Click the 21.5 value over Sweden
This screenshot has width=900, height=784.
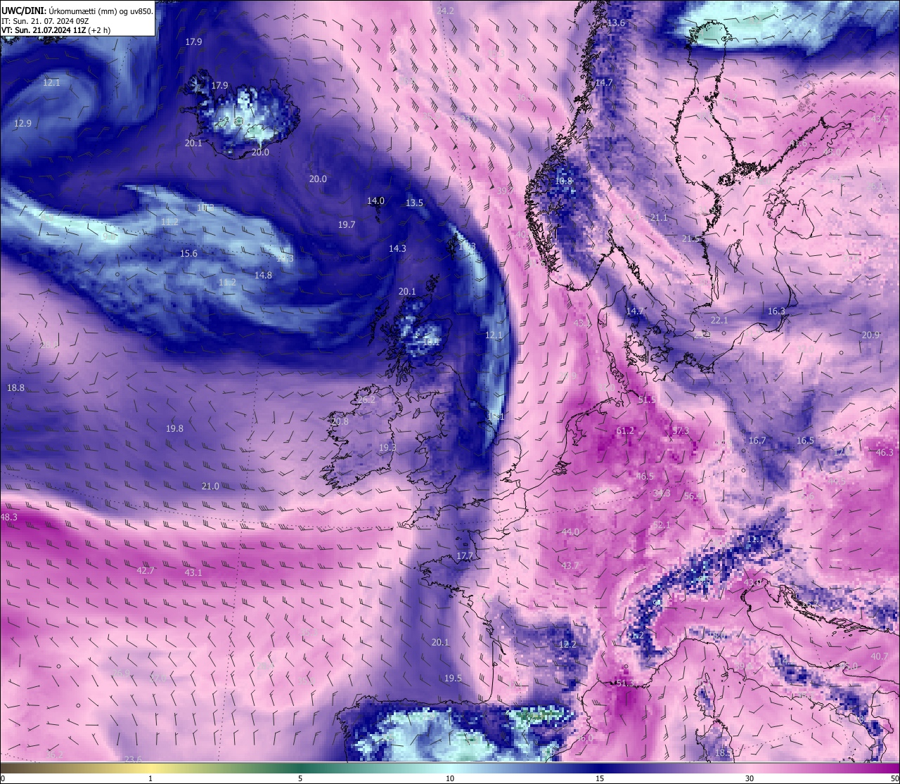click(x=691, y=239)
